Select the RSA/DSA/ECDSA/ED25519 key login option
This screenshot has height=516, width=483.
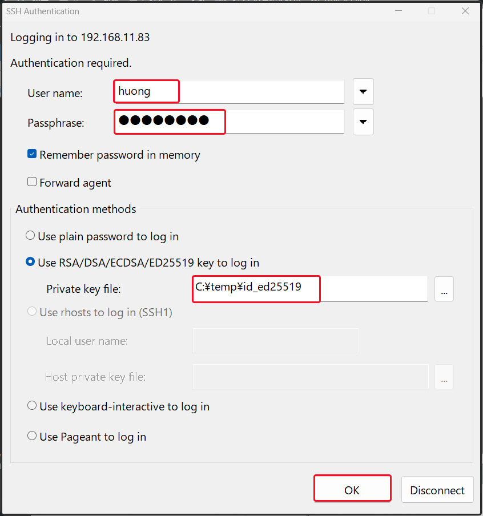pyautogui.click(x=31, y=263)
